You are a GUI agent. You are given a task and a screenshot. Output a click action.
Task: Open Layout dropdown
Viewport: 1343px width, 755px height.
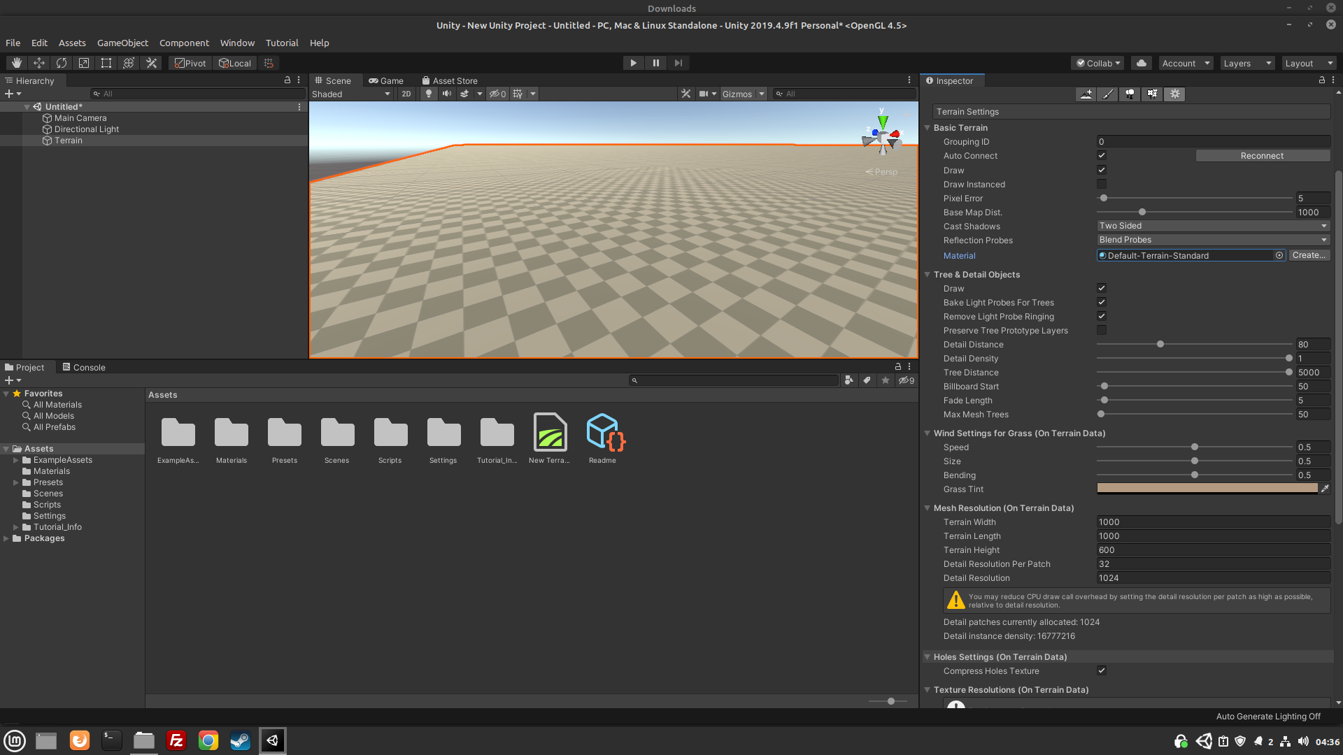(1309, 63)
